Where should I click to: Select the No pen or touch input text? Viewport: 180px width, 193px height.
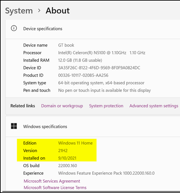(x=104, y=90)
